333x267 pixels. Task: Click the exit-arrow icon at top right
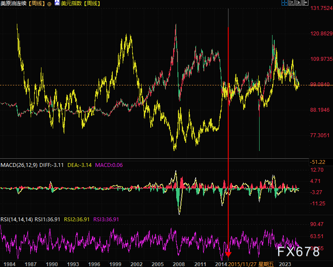(305, 3)
